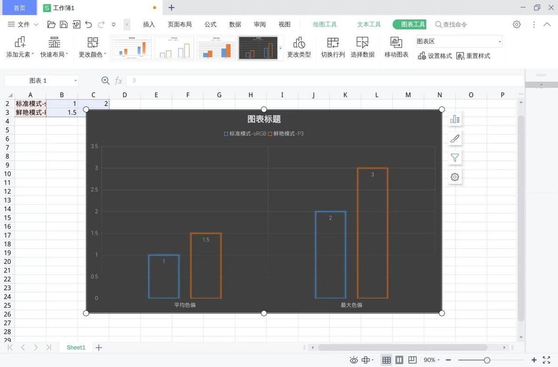Click the 切换行列 switch row/column icon
The height and width of the screenshot is (367, 558).
pyautogui.click(x=332, y=47)
